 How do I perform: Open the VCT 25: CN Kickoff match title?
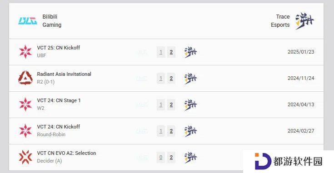pyautogui.click(x=59, y=48)
